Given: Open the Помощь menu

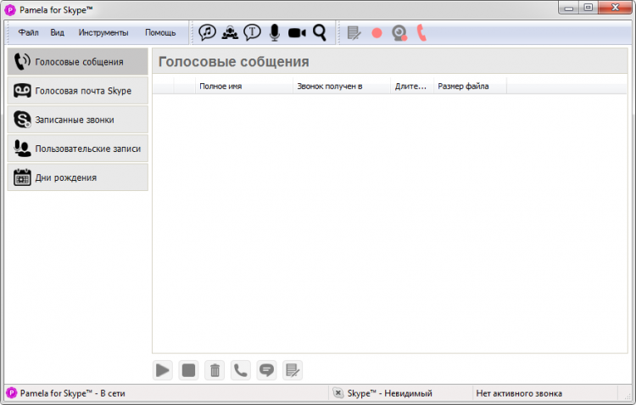Looking at the screenshot, I should [x=160, y=32].
